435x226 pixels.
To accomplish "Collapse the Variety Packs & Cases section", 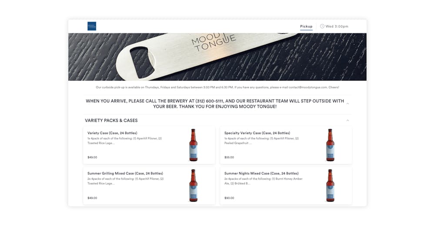I will [348, 121].
